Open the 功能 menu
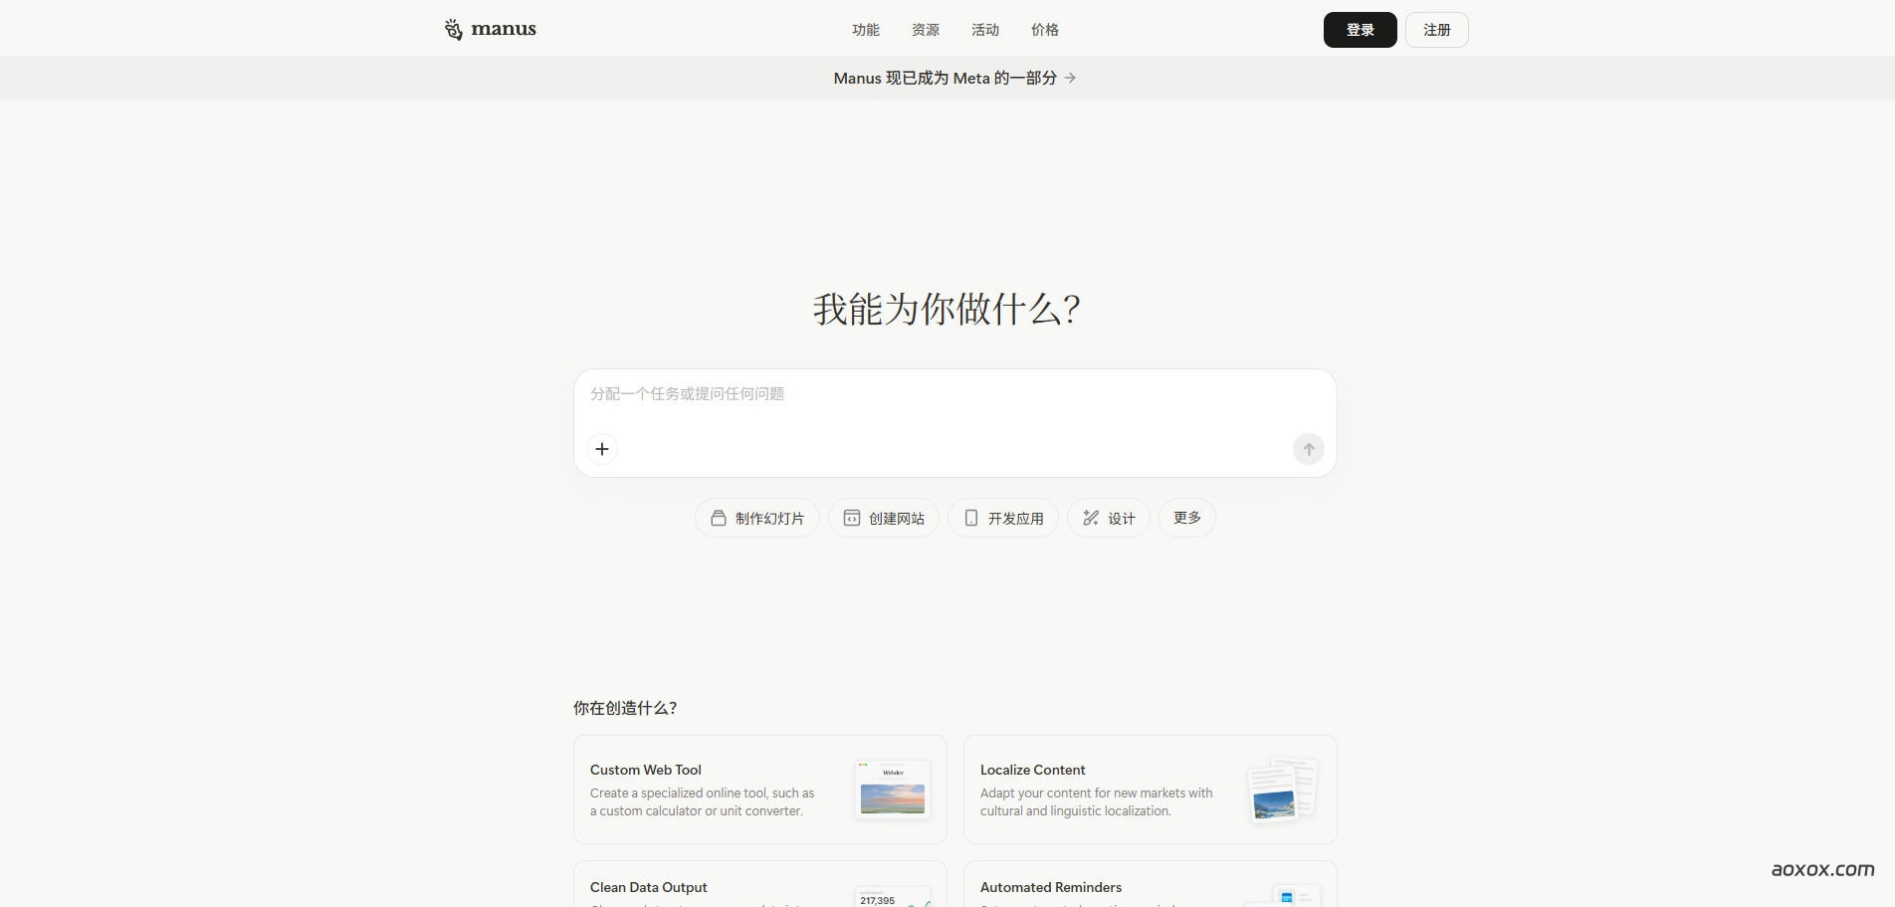Image resolution: width=1895 pixels, height=907 pixels. click(865, 30)
